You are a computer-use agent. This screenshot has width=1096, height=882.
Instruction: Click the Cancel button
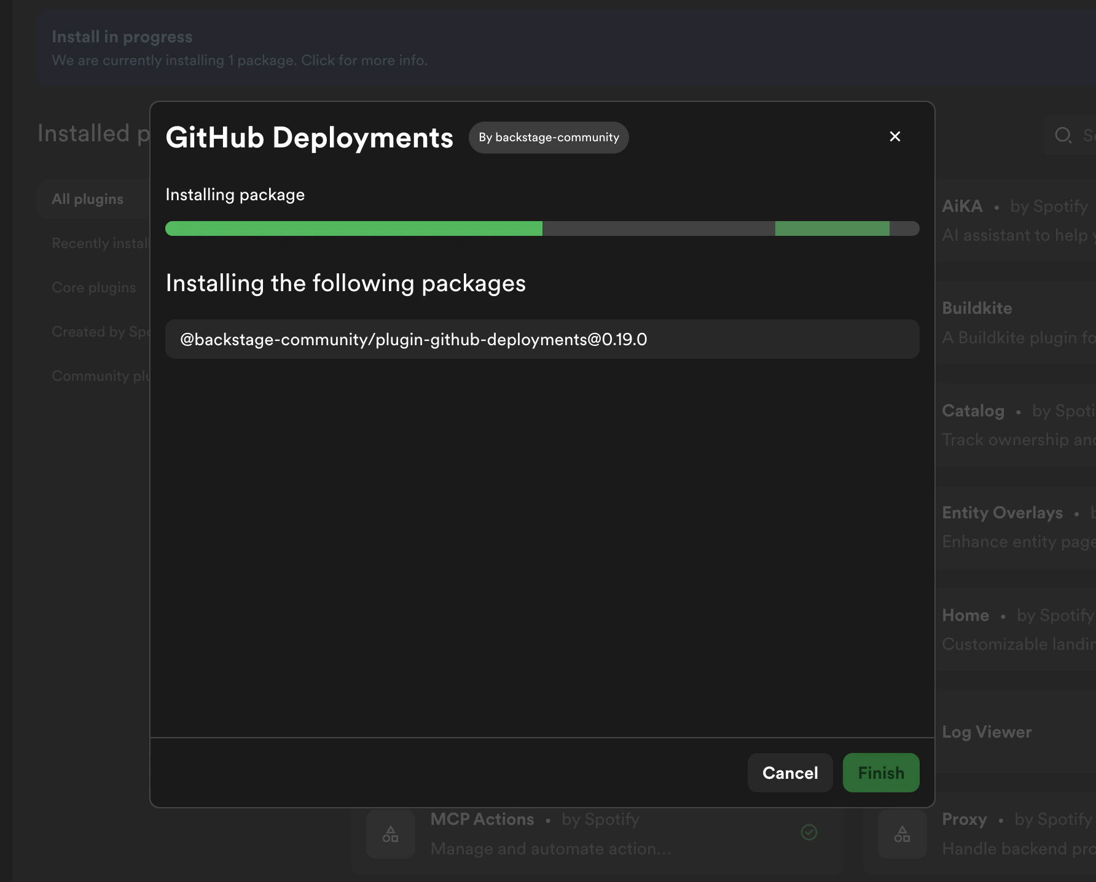(790, 773)
